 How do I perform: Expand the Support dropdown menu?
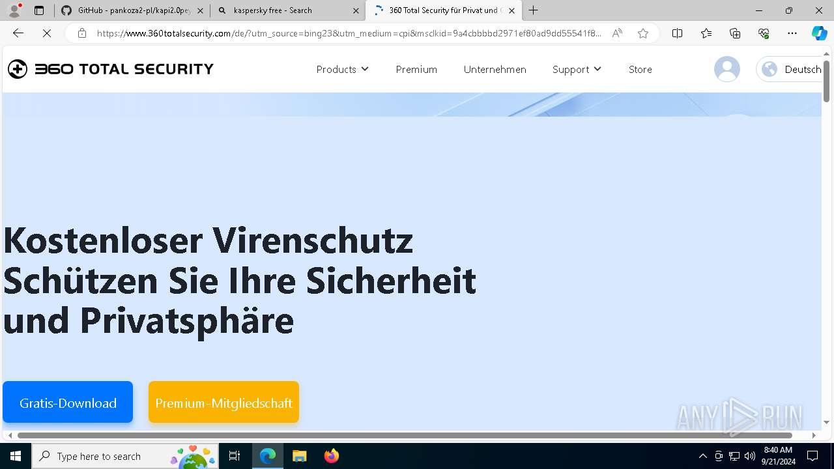[577, 69]
